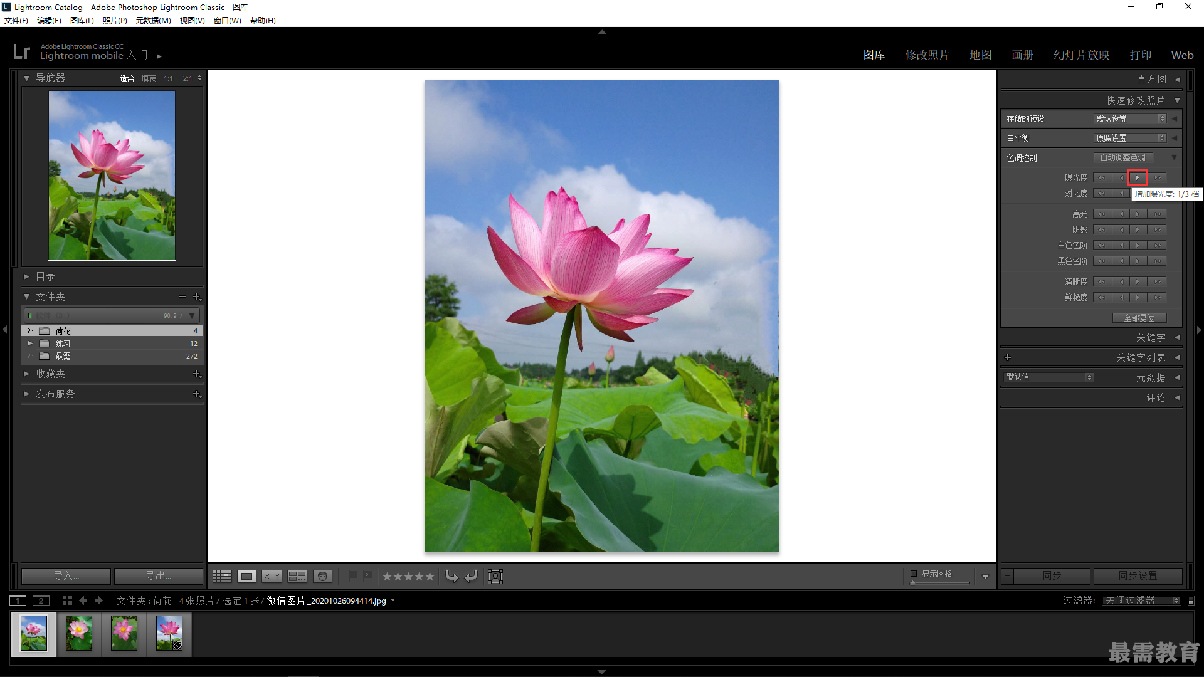Set rating using the stars control
The height and width of the screenshot is (677, 1204).
pyautogui.click(x=408, y=576)
